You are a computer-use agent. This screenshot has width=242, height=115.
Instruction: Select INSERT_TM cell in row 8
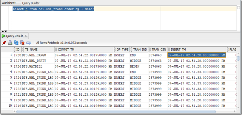coord(197,94)
